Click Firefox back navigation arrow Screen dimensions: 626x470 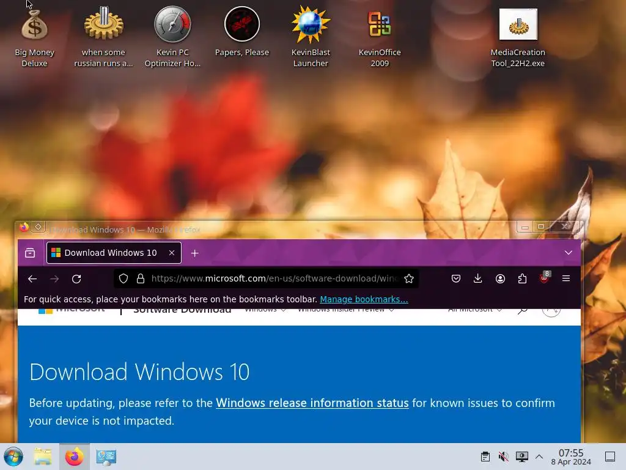32,278
